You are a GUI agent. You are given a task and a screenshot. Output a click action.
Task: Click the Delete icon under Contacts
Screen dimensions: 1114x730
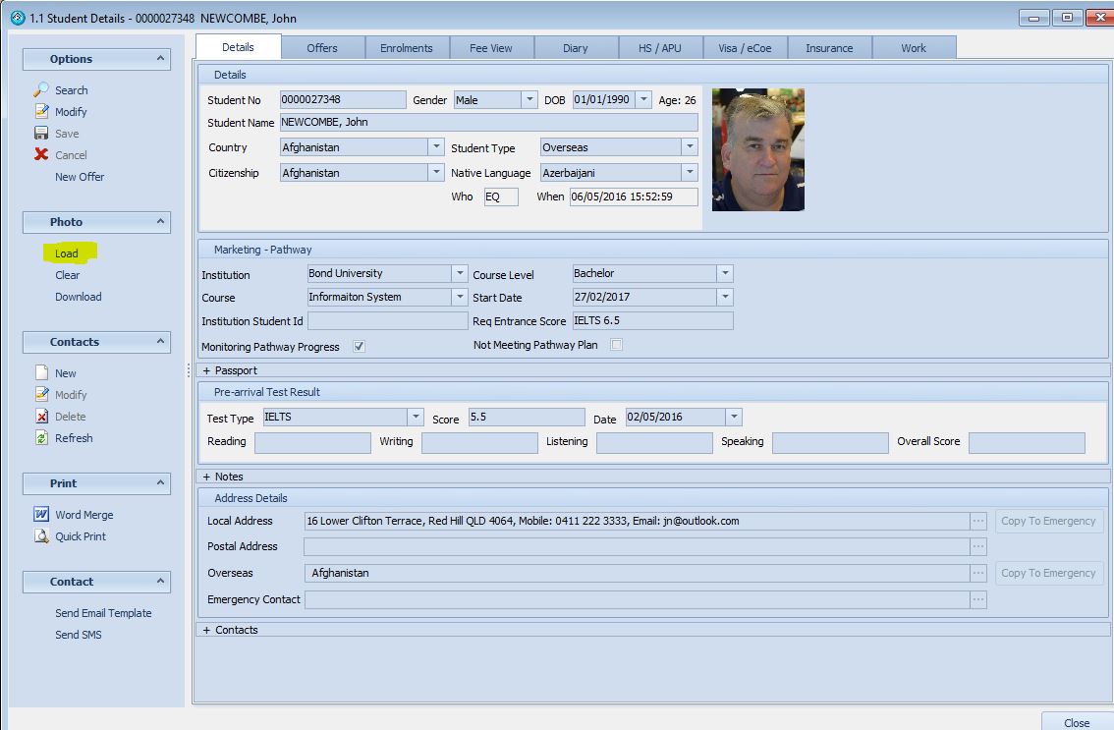click(x=41, y=417)
